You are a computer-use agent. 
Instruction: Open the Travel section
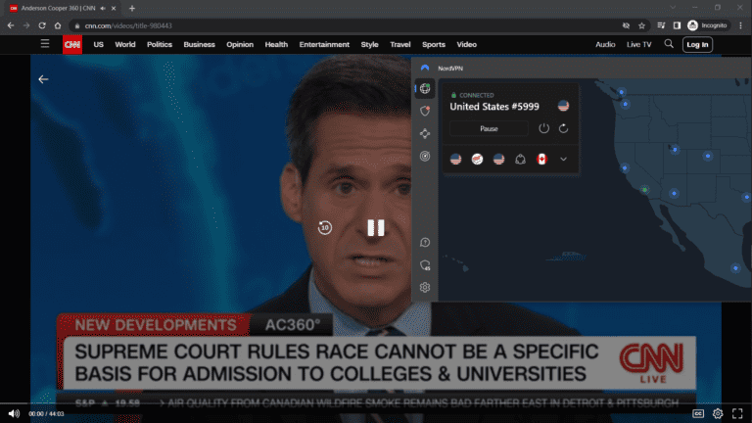[x=399, y=45]
